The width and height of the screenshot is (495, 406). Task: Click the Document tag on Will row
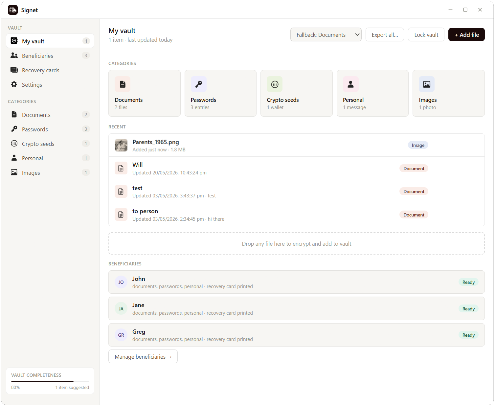pos(414,169)
